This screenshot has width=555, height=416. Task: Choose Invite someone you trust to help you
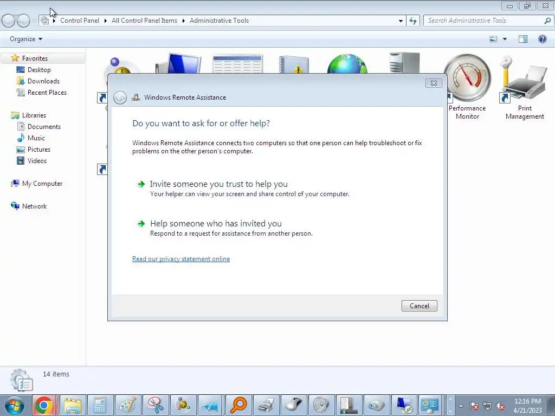coord(219,184)
